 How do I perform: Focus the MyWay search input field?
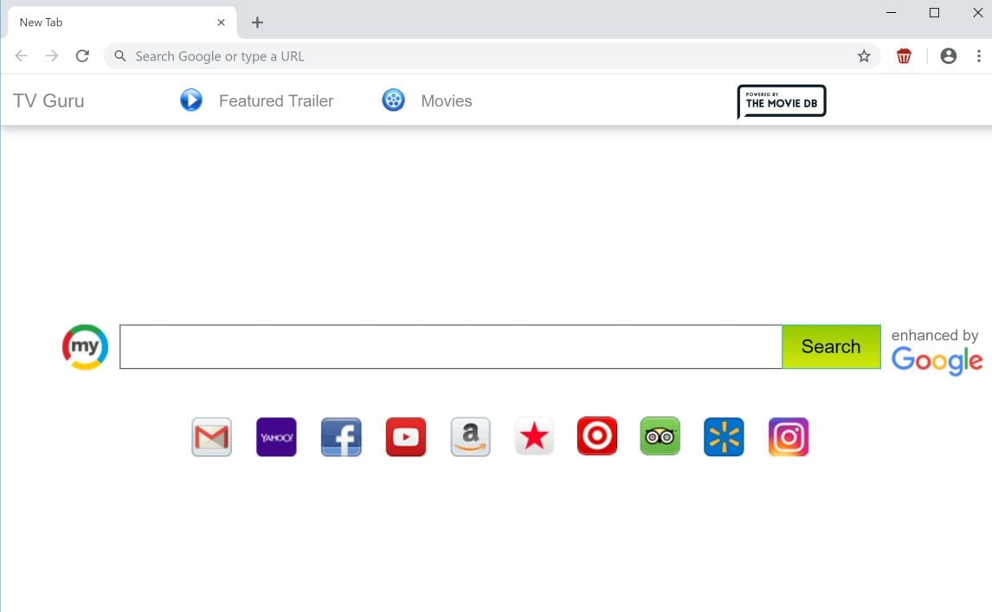tap(451, 347)
